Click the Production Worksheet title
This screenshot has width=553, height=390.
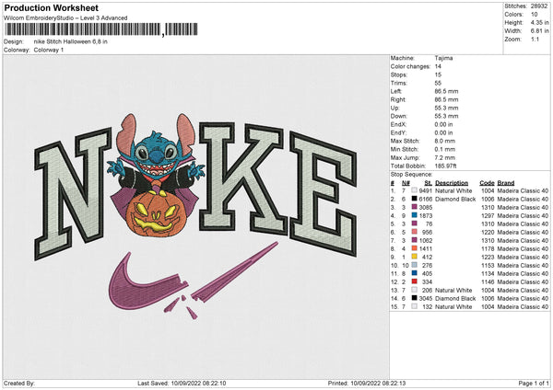point(51,7)
